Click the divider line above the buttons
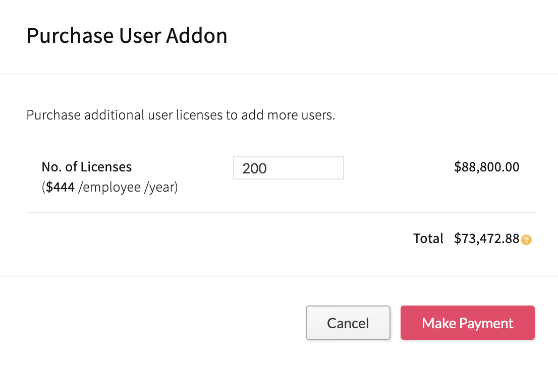 pos(279,277)
